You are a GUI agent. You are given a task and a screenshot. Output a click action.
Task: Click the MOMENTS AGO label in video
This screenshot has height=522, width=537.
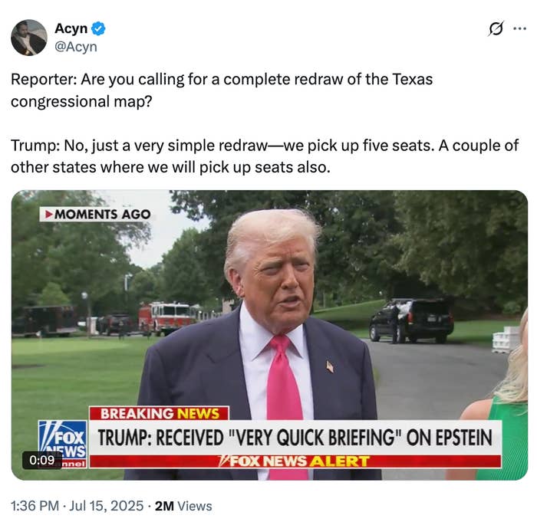97,215
